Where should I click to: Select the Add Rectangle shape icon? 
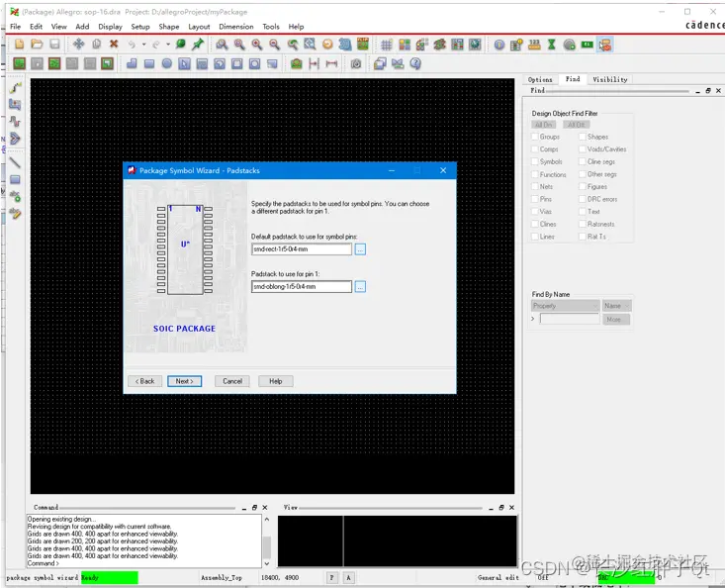(x=149, y=63)
